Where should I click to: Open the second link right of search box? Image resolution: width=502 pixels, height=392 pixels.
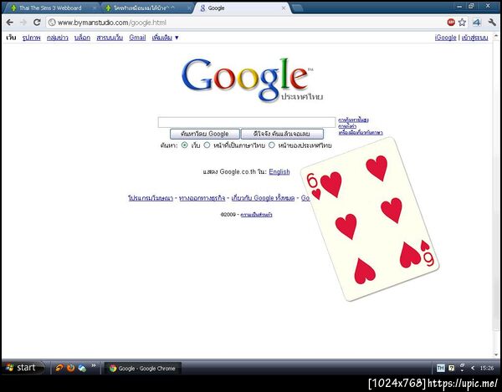347,126
